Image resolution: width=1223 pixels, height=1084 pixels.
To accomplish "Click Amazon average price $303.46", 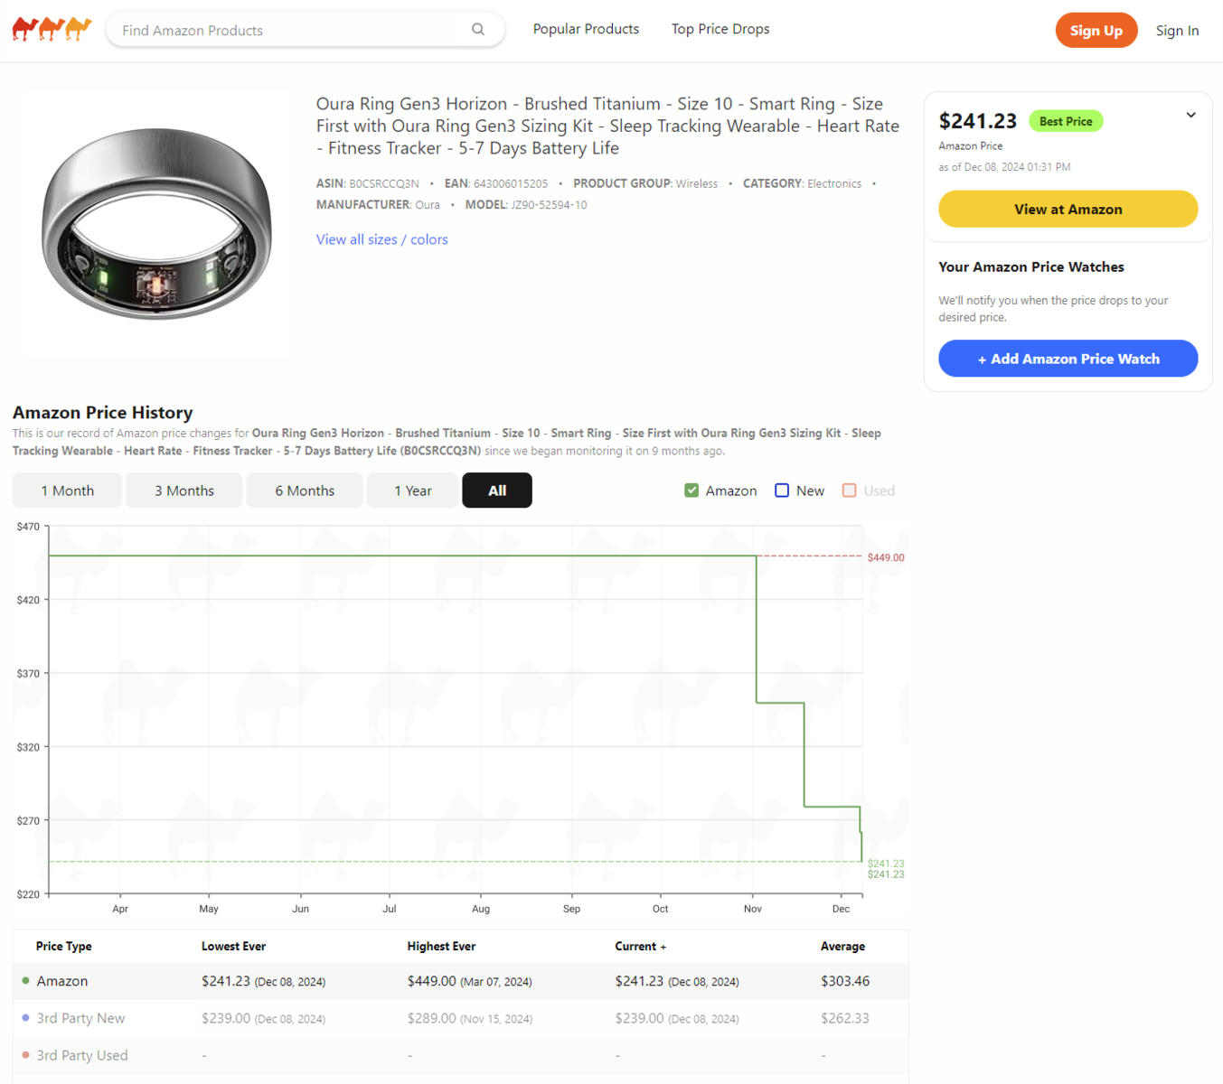I will pos(845,981).
